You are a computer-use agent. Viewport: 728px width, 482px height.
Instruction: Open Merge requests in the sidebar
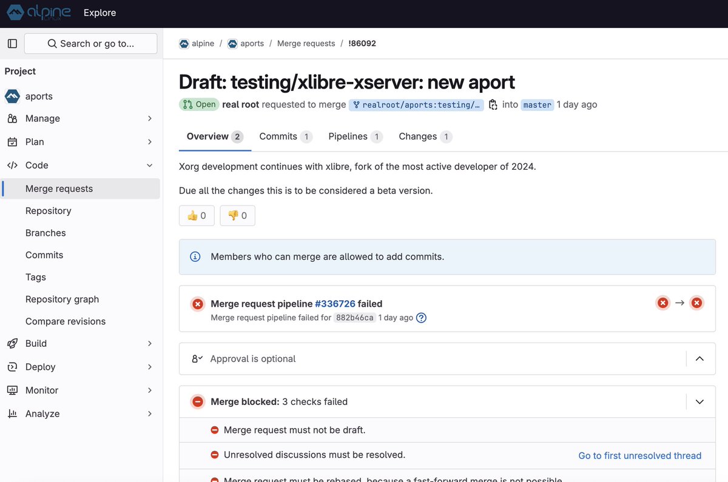point(81,189)
